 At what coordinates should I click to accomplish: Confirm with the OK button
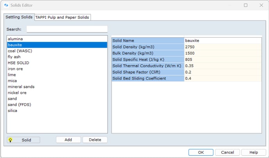201,152
